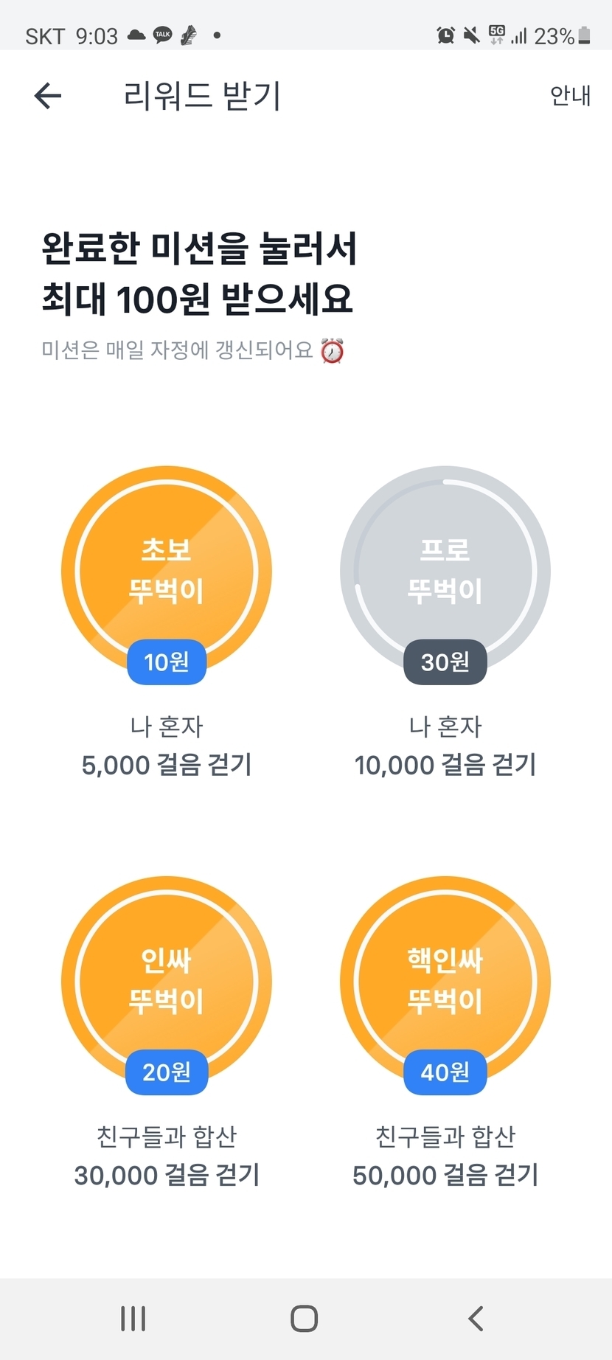Tap the 10원 reward label
This screenshot has height=1360, width=612.
[x=167, y=662]
